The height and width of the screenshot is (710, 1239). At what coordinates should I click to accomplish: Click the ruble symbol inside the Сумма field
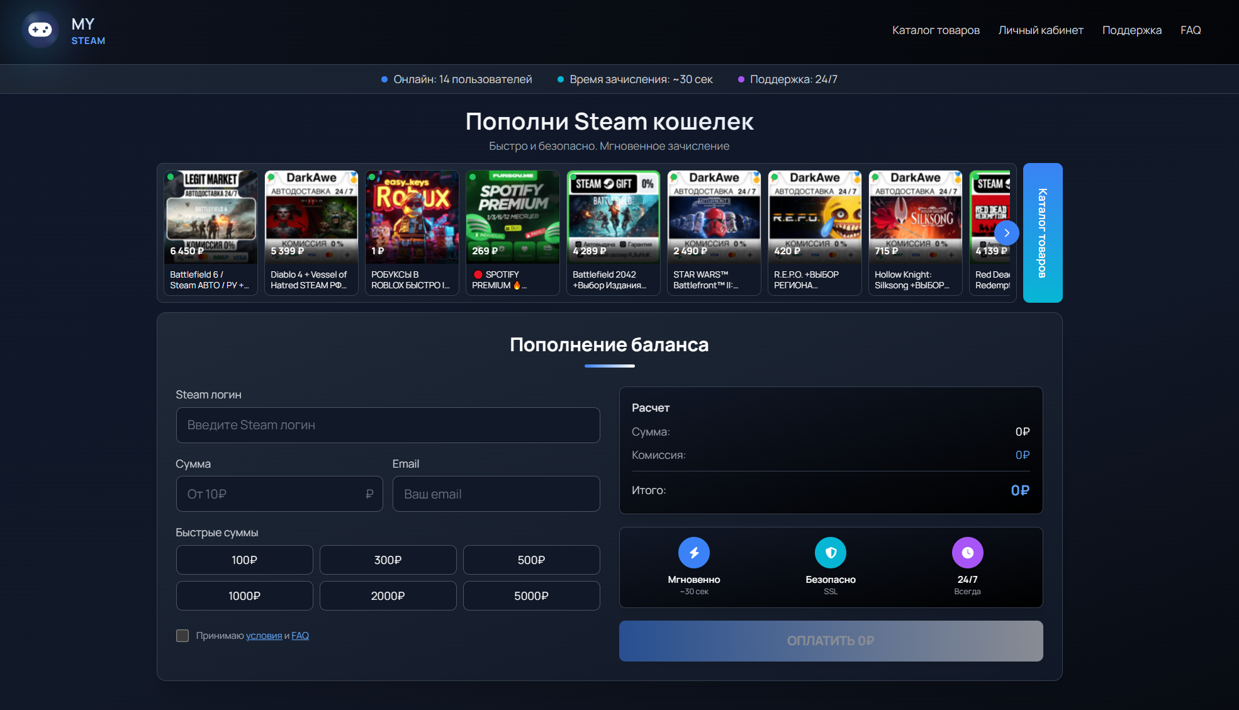[369, 494]
